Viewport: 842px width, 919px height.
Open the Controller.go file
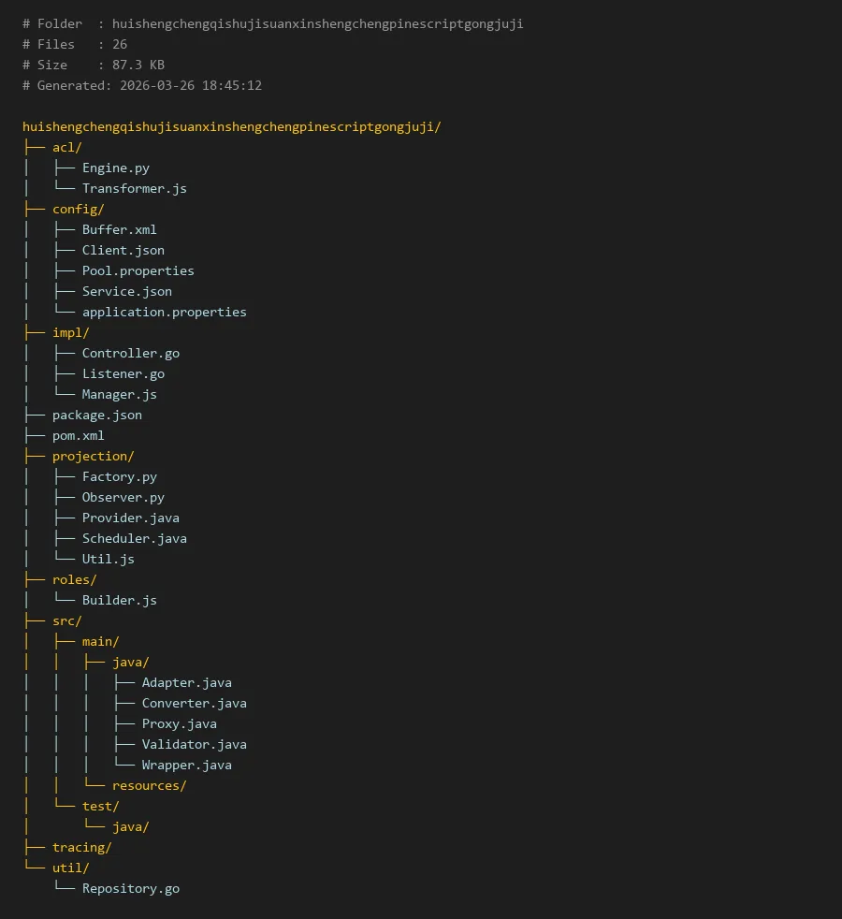130,353
